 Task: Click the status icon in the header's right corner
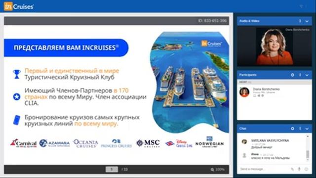click(x=301, y=6)
